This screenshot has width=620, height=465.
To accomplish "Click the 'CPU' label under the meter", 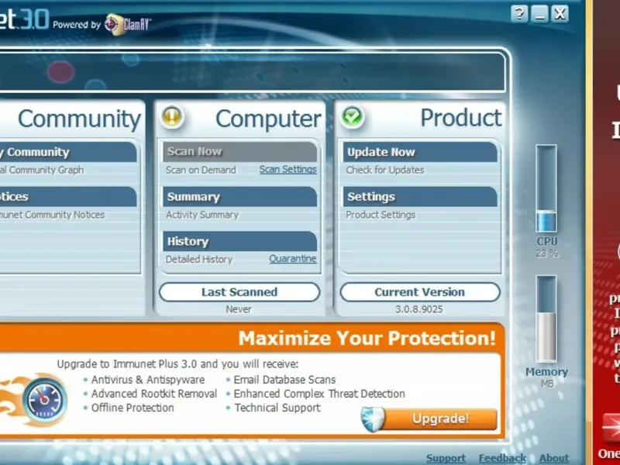I will click(x=547, y=241).
